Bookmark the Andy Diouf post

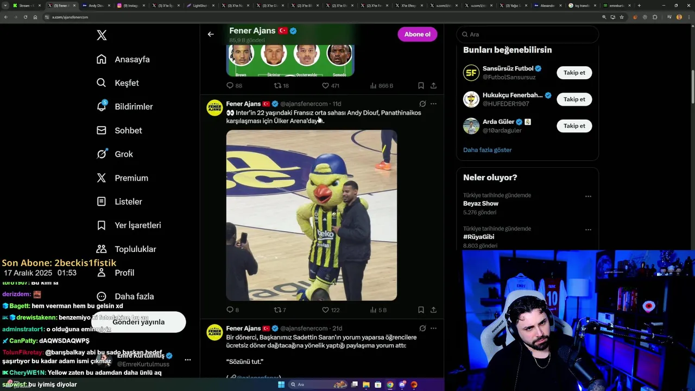[421, 310]
